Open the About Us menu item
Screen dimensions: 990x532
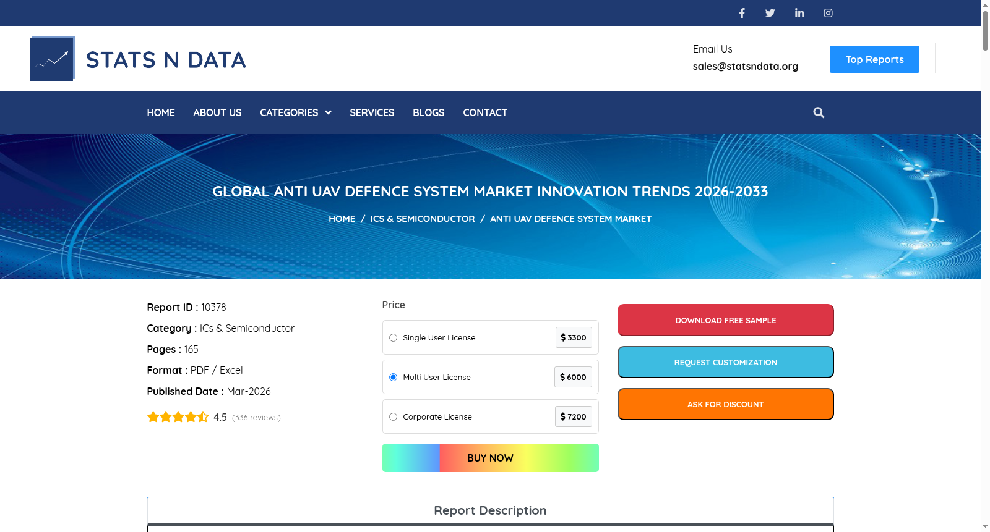(x=217, y=112)
